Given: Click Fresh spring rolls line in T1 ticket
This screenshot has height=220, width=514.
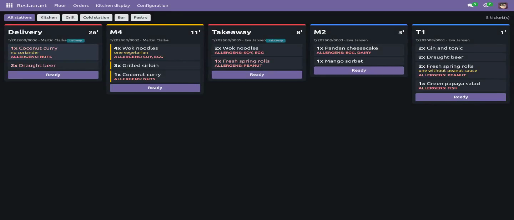Looking at the screenshot, I should [461, 70].
